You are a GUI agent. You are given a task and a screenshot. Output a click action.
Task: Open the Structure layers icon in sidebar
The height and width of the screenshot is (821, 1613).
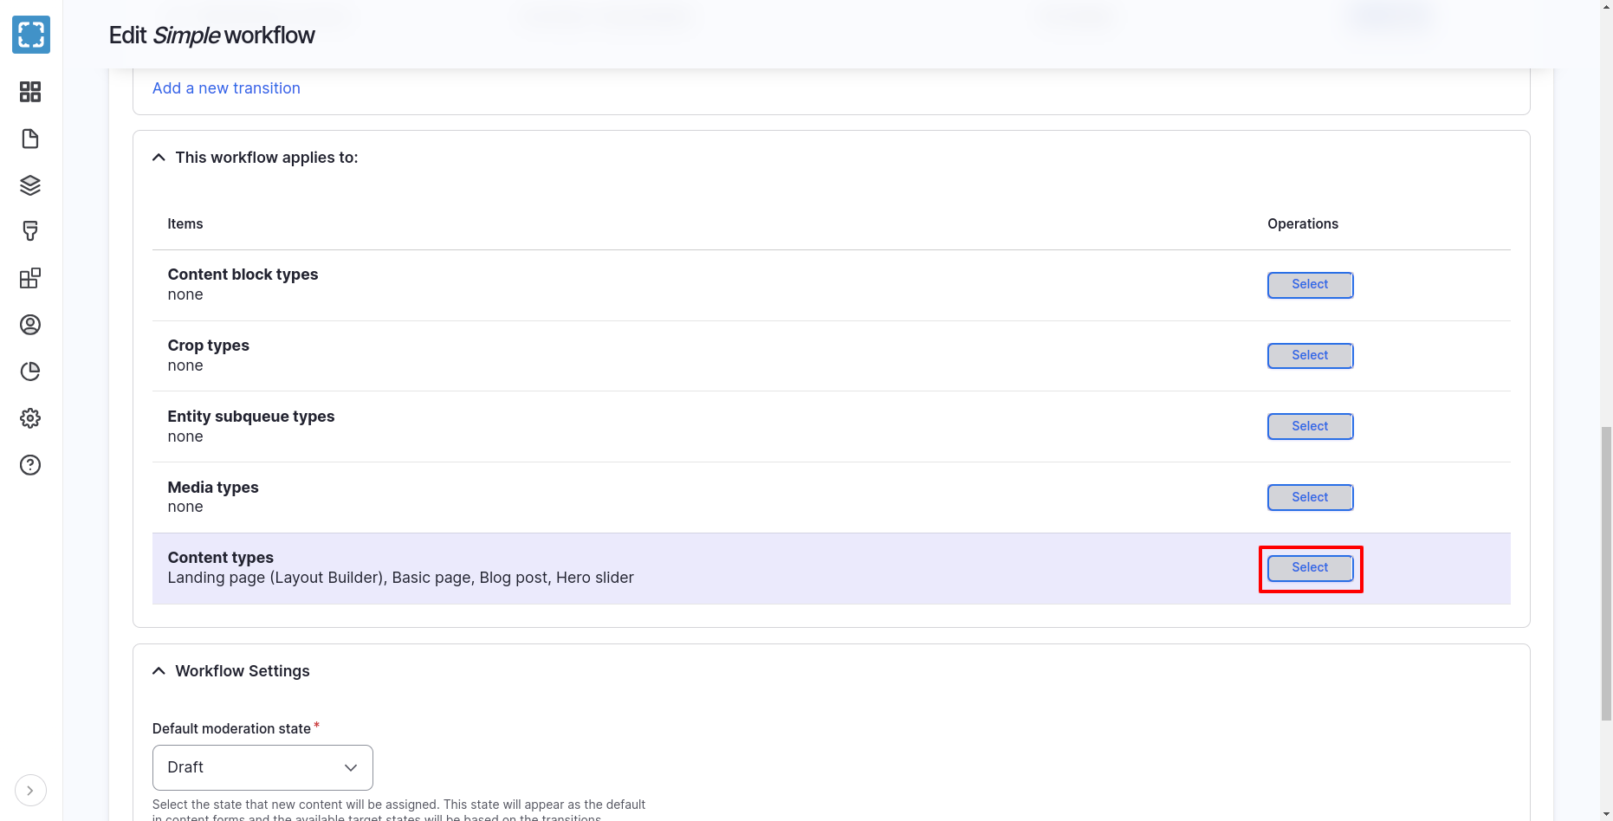(30, 185)
